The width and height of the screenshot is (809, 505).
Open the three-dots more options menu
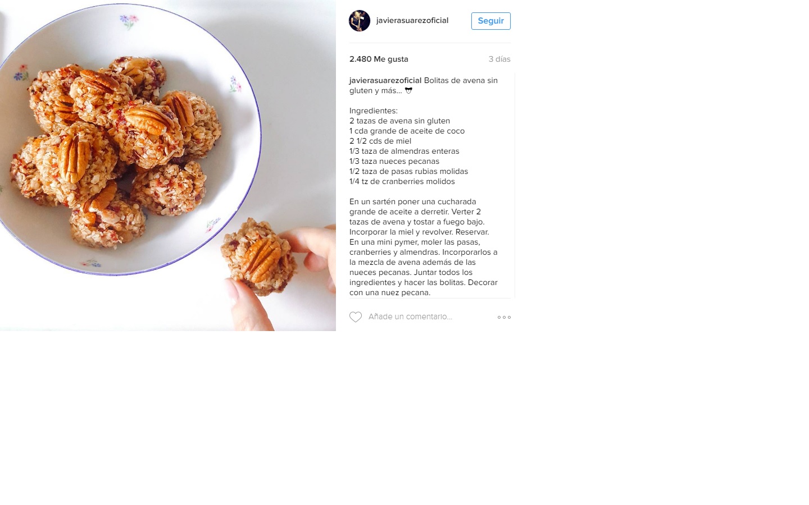pos(504,317)
